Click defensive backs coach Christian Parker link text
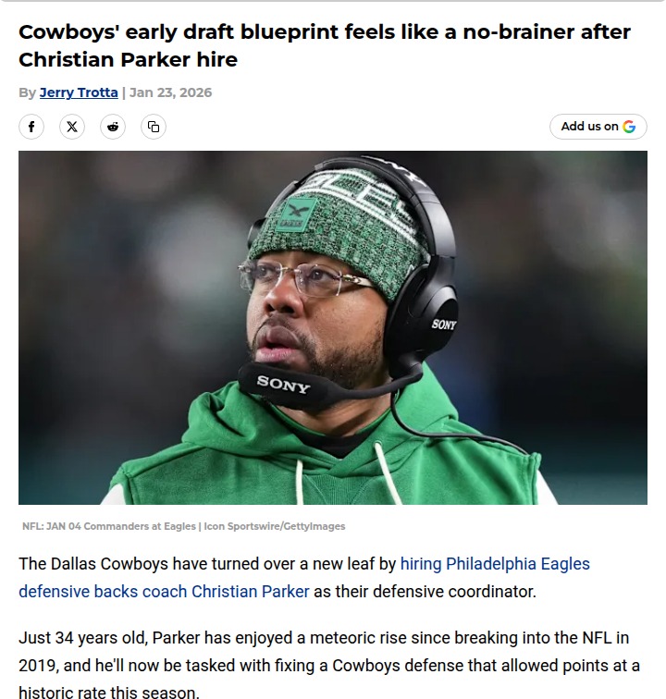The image size is (666, 699). (x=164, y=592)
